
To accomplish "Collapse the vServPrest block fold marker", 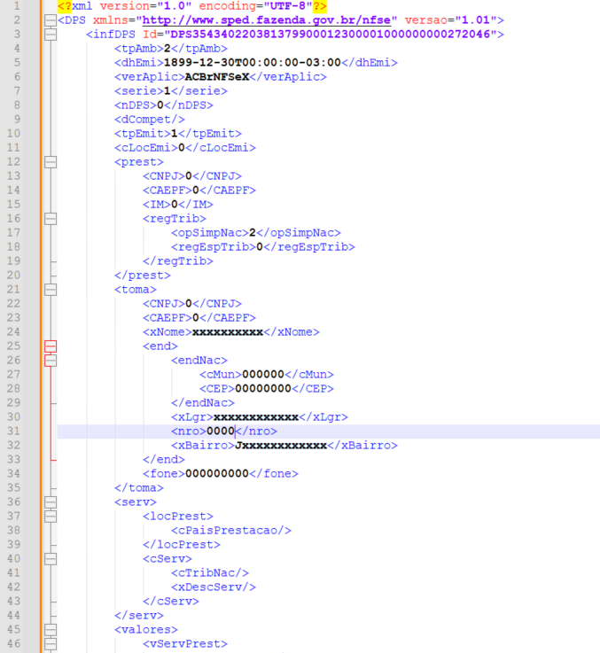I will point(51,643).
